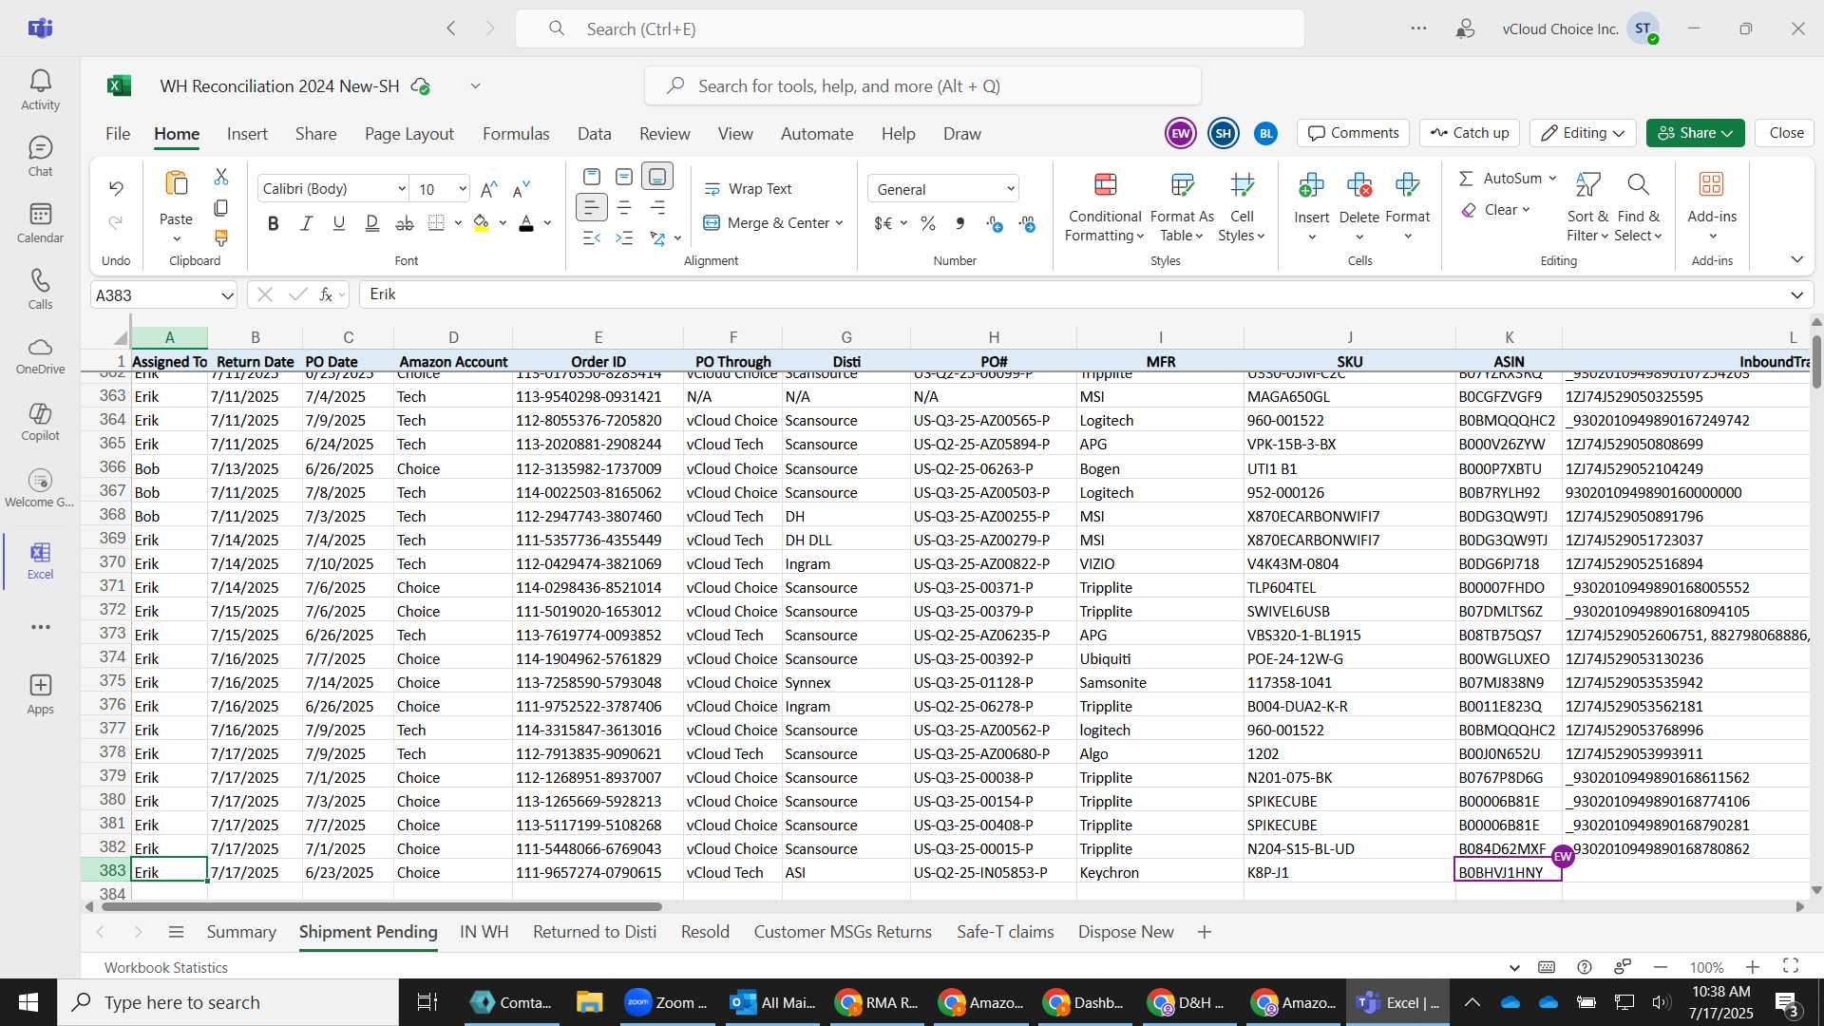Decrease font size with smaller A icon

(x=521, y=189)
